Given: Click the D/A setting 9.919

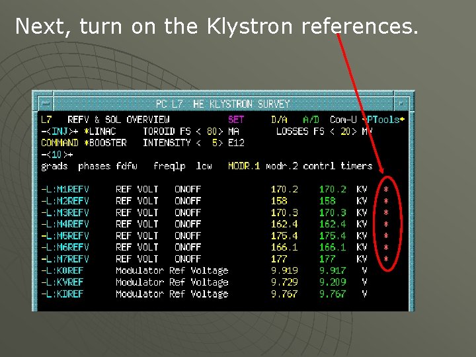Looking at the screenshot, I should [x=284, y=270].
